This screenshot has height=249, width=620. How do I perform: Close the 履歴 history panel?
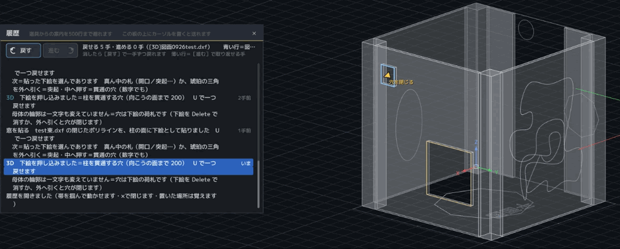point(254,34)
